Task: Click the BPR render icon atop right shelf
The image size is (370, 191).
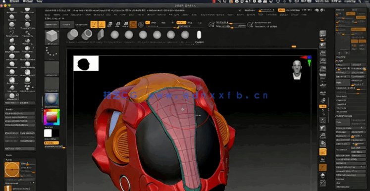Action: point(322,34)
